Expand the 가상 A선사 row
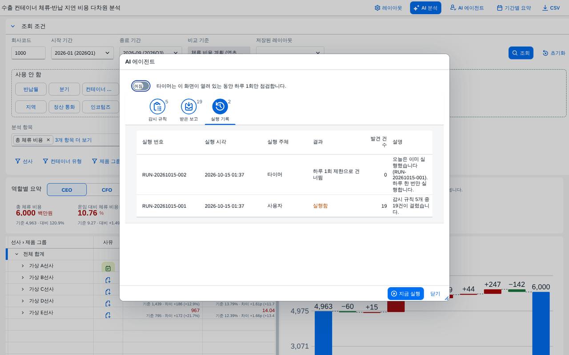Screen dimensions: 569x355 pos(23,266)
